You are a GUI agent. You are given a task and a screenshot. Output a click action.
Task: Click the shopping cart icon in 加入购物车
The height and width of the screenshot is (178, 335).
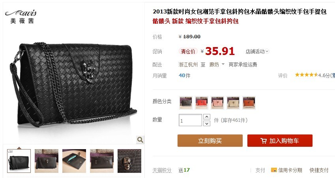(x=264, y=141)
